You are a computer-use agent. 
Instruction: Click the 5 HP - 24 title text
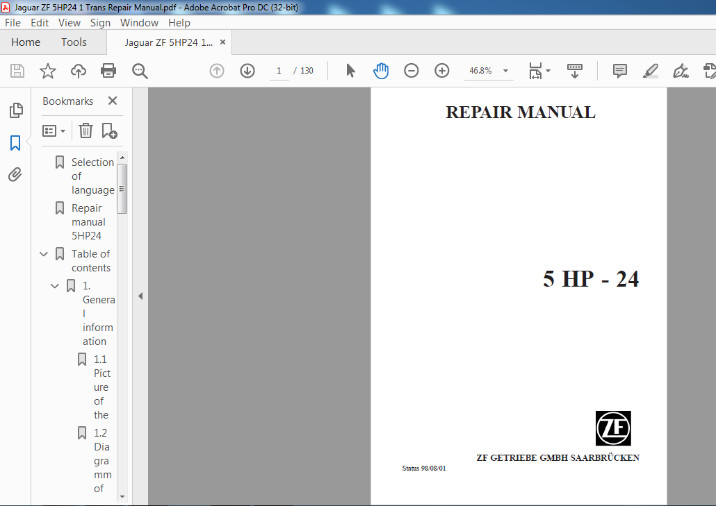[591, 278]
